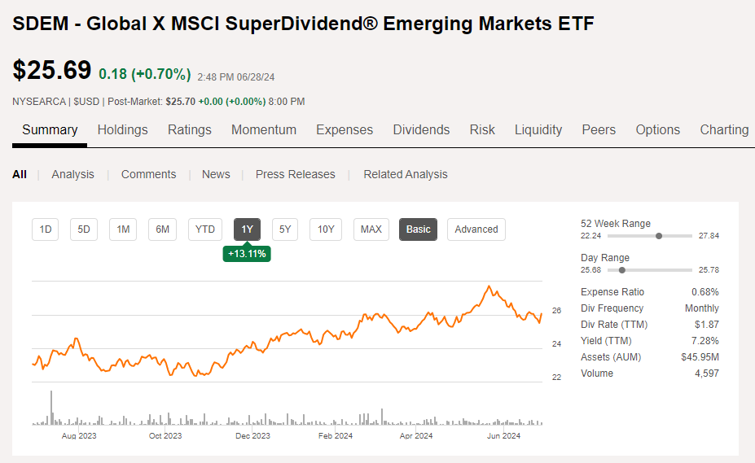Click the SDEM ETF title heading
This screenshot has height=463, width=755.
pyautogui.click(x=303, y=24)
